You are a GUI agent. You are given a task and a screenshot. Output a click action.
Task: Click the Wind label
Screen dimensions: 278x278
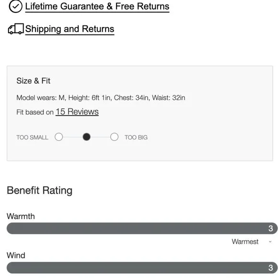16,255
